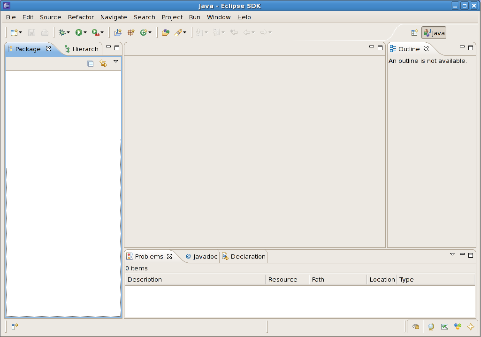Viewport: 481px width, 337px height.
Task: Open the Navigate menu
Action: click(114, 17)
